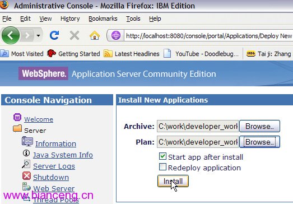This screenshot has height=204, width=293.
Task: Click the Java System Info icon
Action: (x=26, y=153)
